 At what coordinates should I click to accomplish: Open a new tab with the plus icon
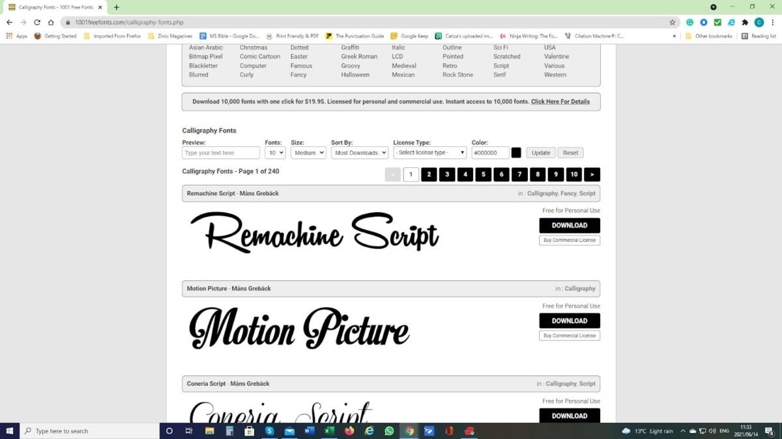[117, 7]
